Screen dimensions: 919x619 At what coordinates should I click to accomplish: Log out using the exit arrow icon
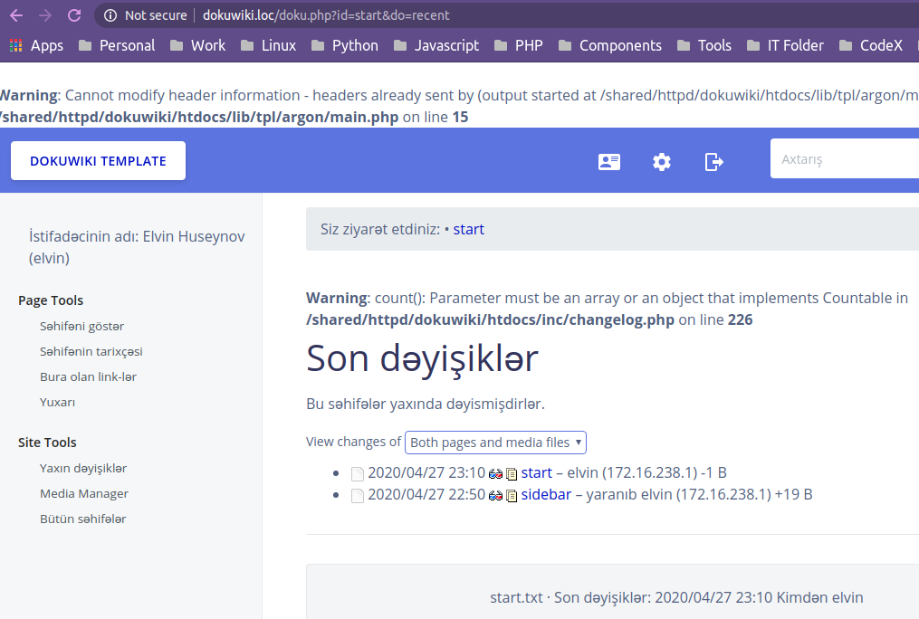coord(713,162)
